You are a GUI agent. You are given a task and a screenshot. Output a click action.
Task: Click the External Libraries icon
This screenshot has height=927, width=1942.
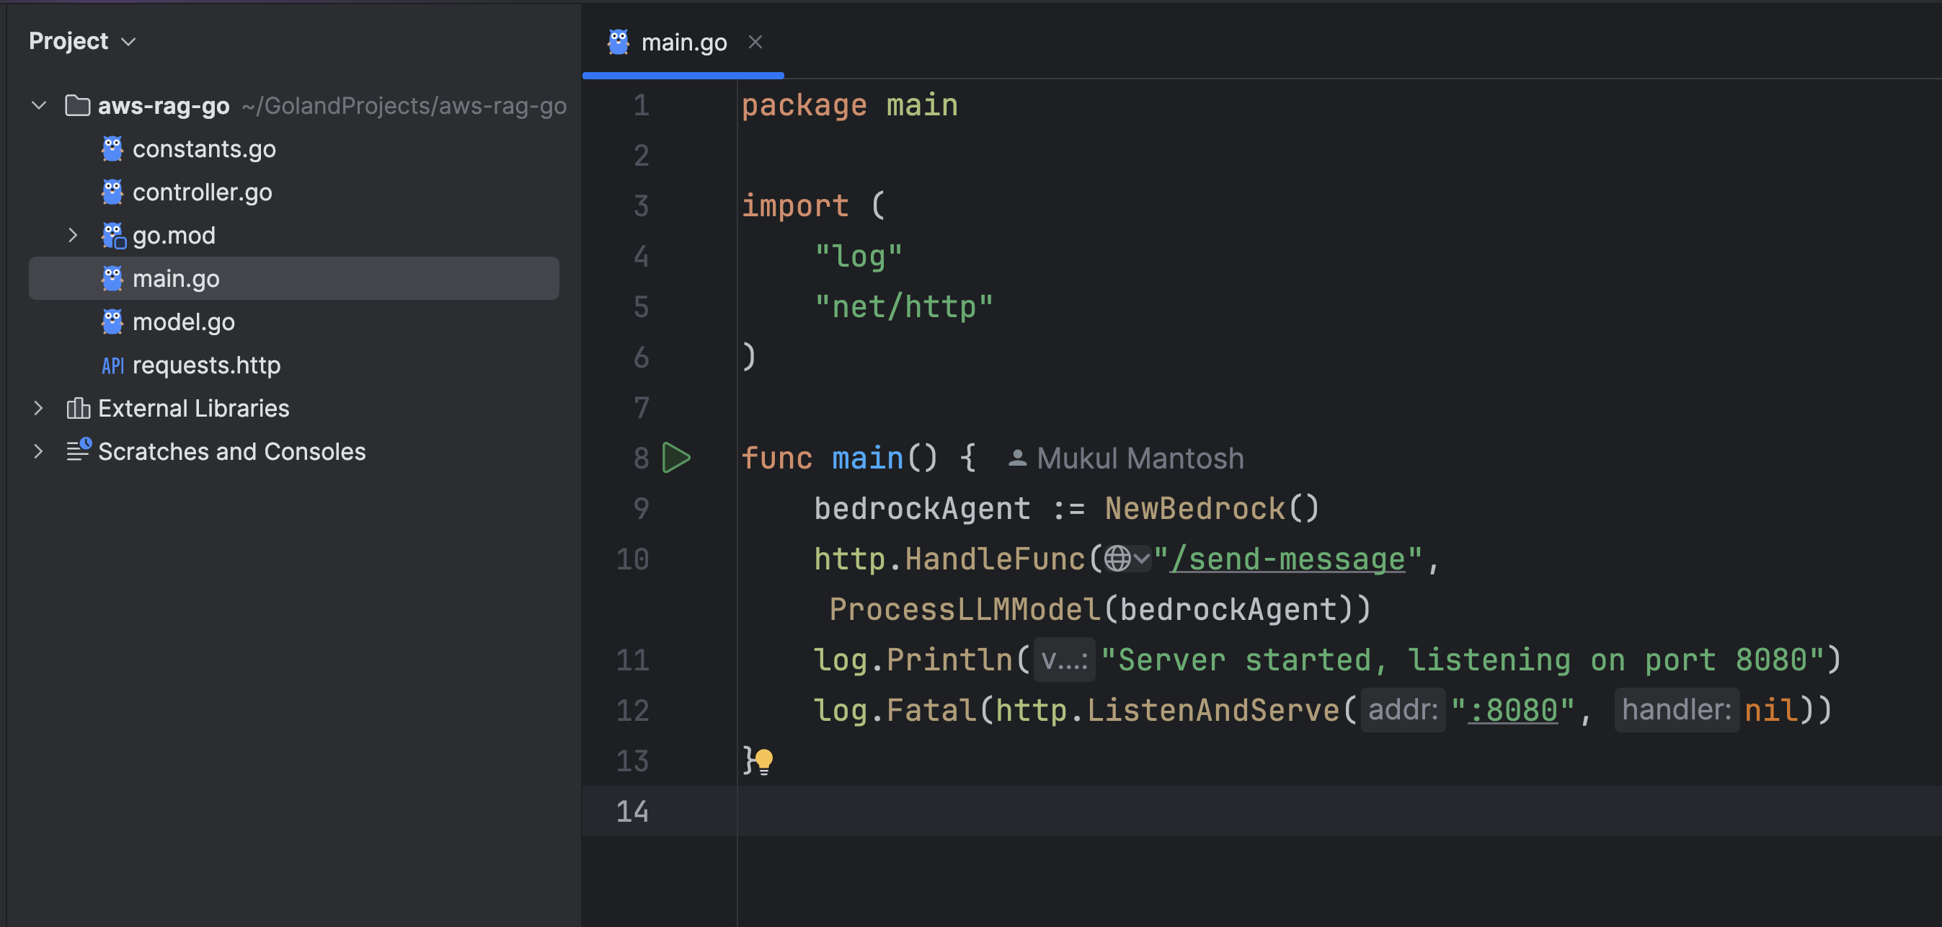click(78, 409)
